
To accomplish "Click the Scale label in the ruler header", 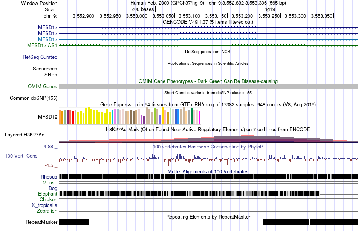I will tap(51, 9).
